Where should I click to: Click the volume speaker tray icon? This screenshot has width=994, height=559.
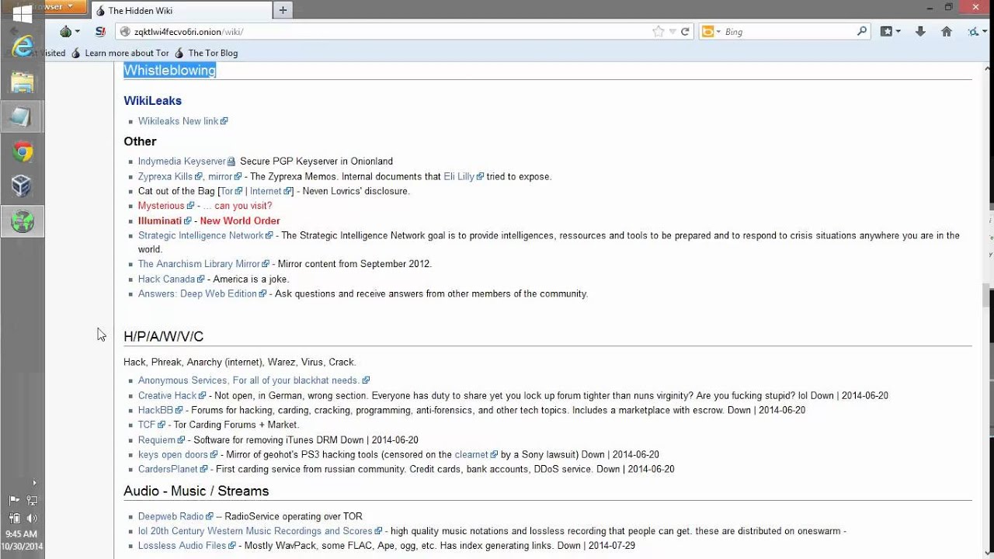click(32, 518)
